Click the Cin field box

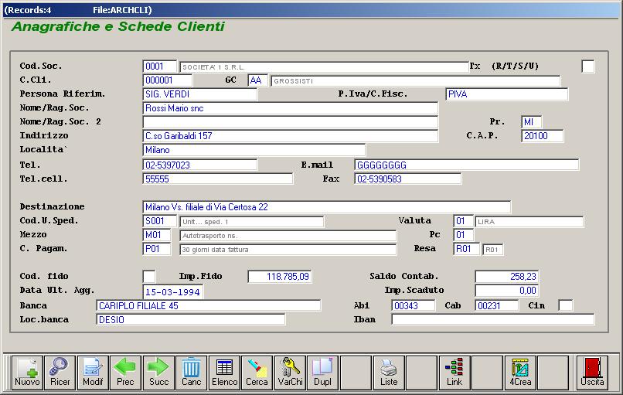pos(565,305)
